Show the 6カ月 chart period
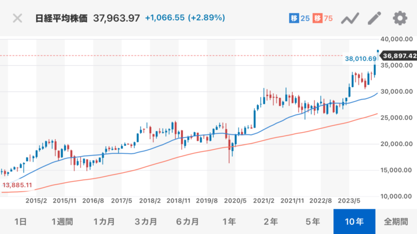Image resolution: width=417 pixels, height=234 pixels. click(x=187, y=221)
